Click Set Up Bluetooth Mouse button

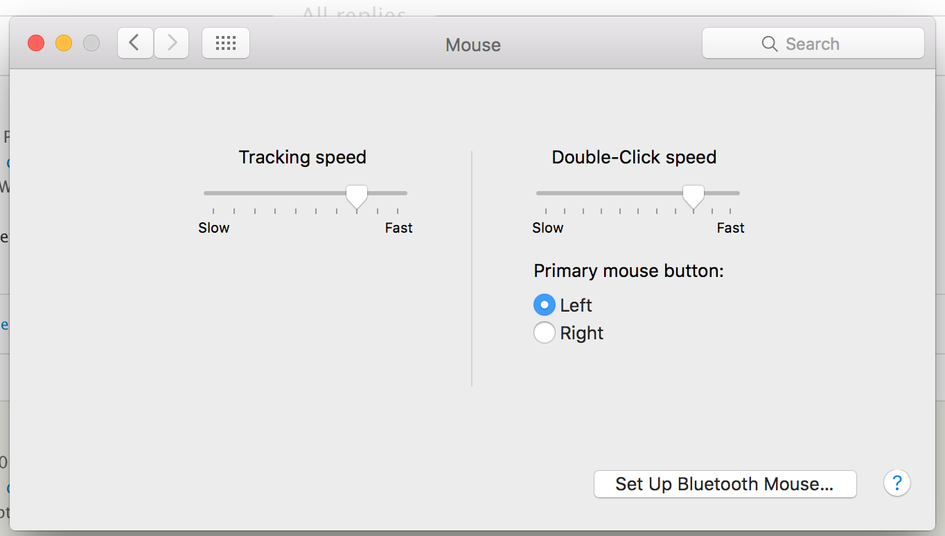pos(725,484)
